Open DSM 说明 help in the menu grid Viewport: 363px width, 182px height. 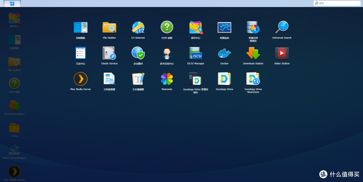coord(167,27)
